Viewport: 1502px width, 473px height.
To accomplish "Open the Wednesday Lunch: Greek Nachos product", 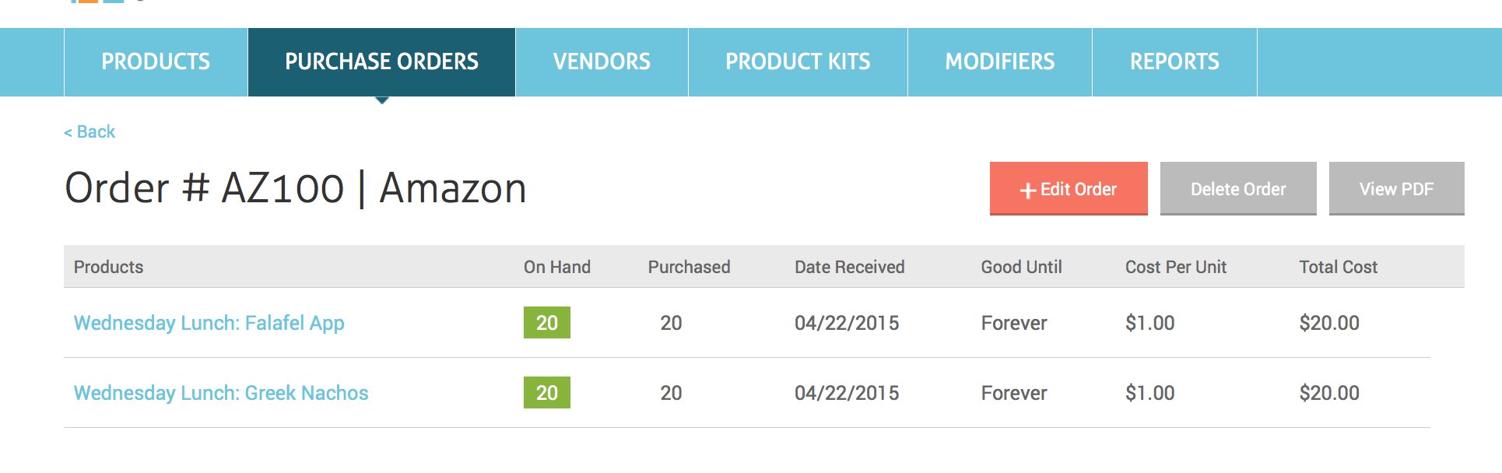I will [221, 393].
